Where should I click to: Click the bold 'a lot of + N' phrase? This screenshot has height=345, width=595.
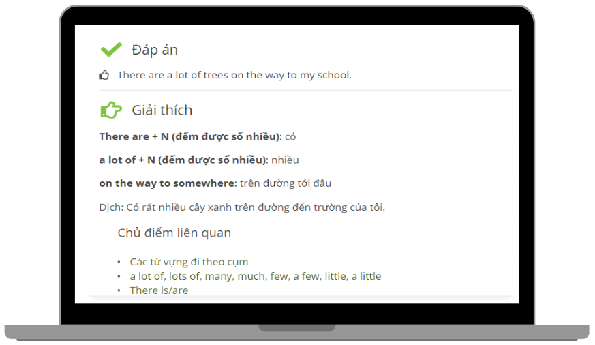(183, 160)
